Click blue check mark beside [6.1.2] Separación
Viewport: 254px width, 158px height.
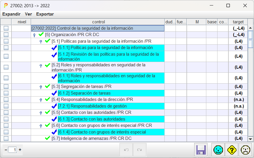point(54,93)
